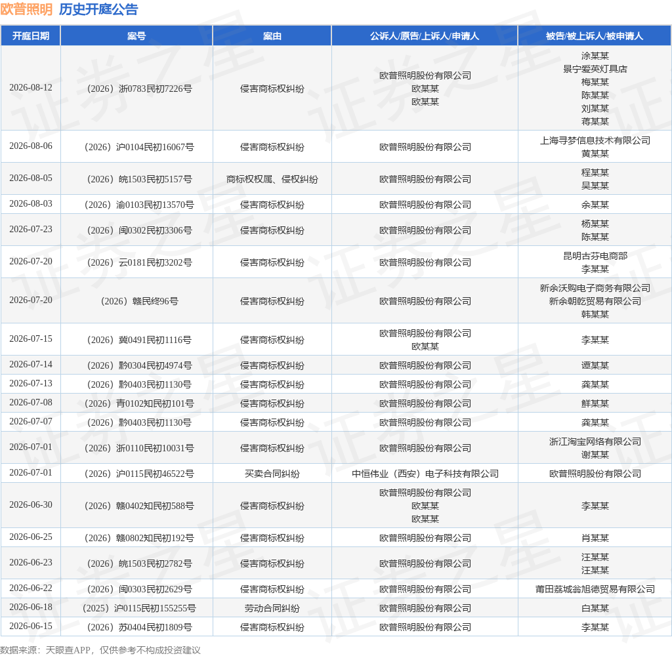Click the 案号 column header

[136, 36]
